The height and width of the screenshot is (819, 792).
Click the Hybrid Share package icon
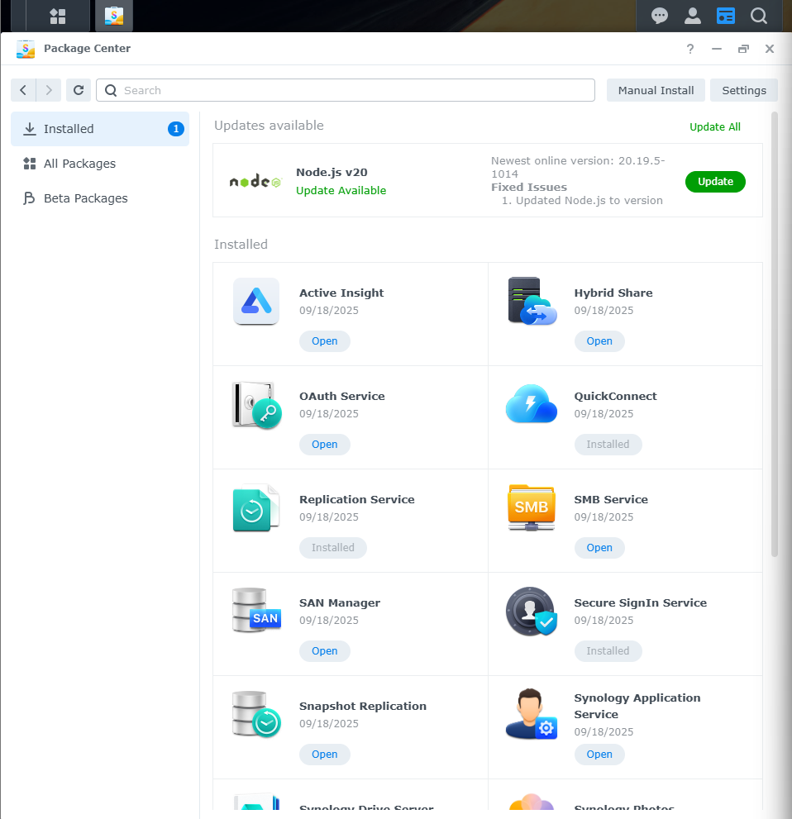coord(531,301)
